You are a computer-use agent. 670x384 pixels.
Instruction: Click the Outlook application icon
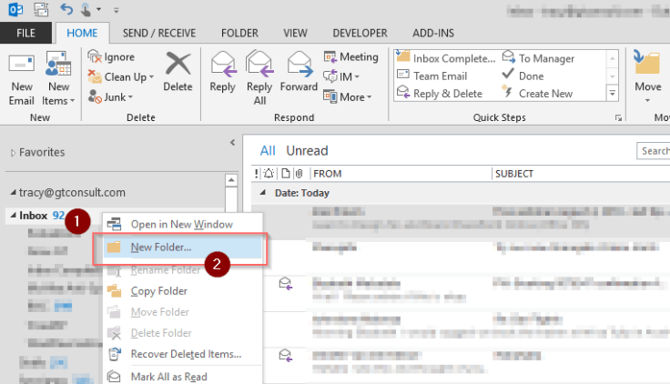point(15,9)
